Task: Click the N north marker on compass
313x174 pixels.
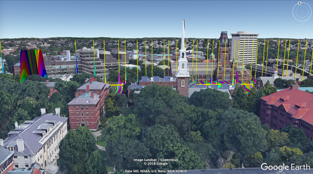Action: click(299, 3)
